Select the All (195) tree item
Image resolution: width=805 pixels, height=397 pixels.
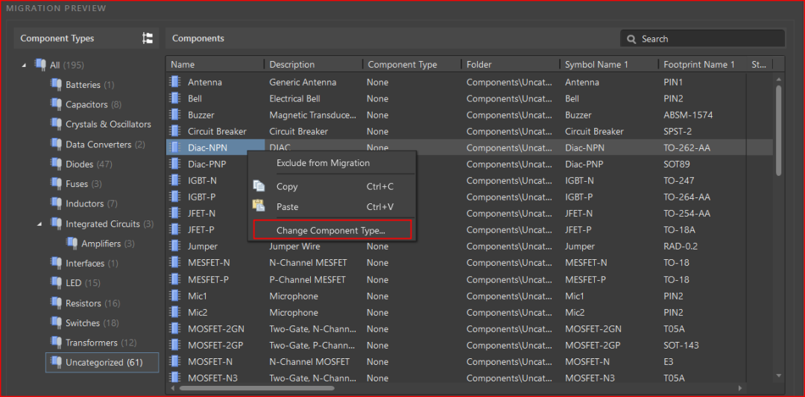67,65
